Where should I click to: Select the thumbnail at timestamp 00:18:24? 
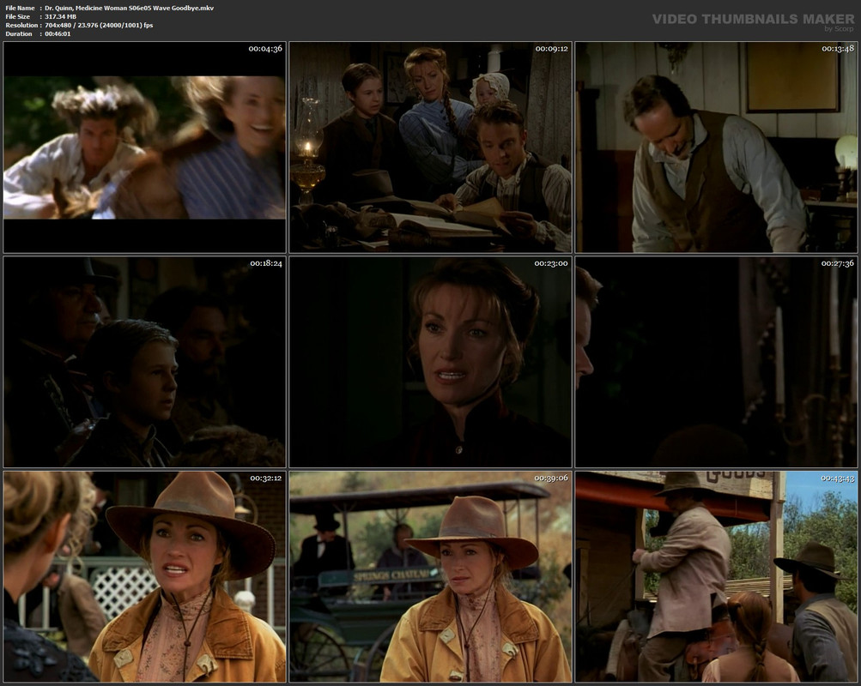pos(144,362)
